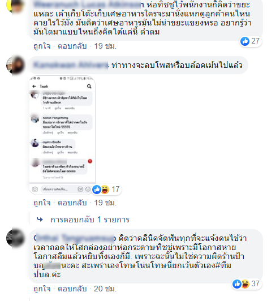Screen dimensions: 280x301
Task: Click ตอบกลับ under the 20 ชม. comment
Action: click(x=72, y=289)
